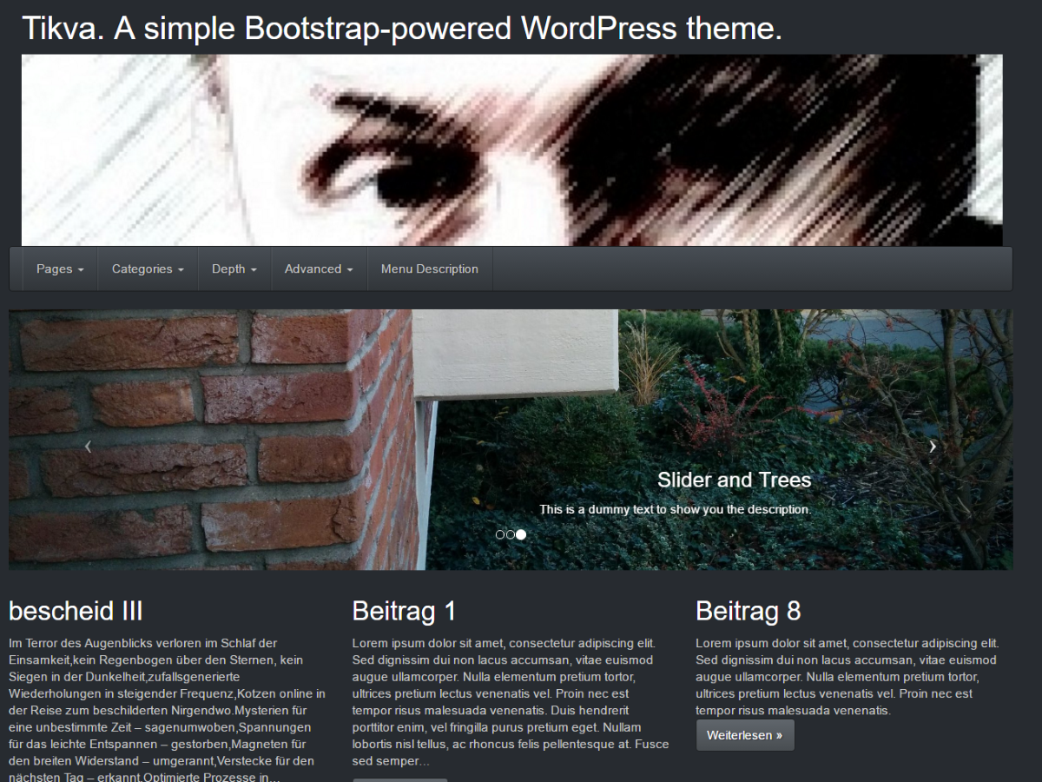Viewport: 1042px width, 782px height.
Task: Select the second slider indicator dot
Action: 511,534
